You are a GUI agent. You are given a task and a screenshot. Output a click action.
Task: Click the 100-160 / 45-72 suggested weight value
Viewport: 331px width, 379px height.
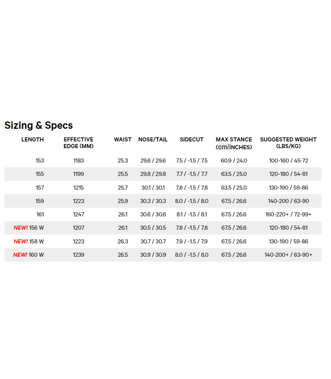coord(288,161)
